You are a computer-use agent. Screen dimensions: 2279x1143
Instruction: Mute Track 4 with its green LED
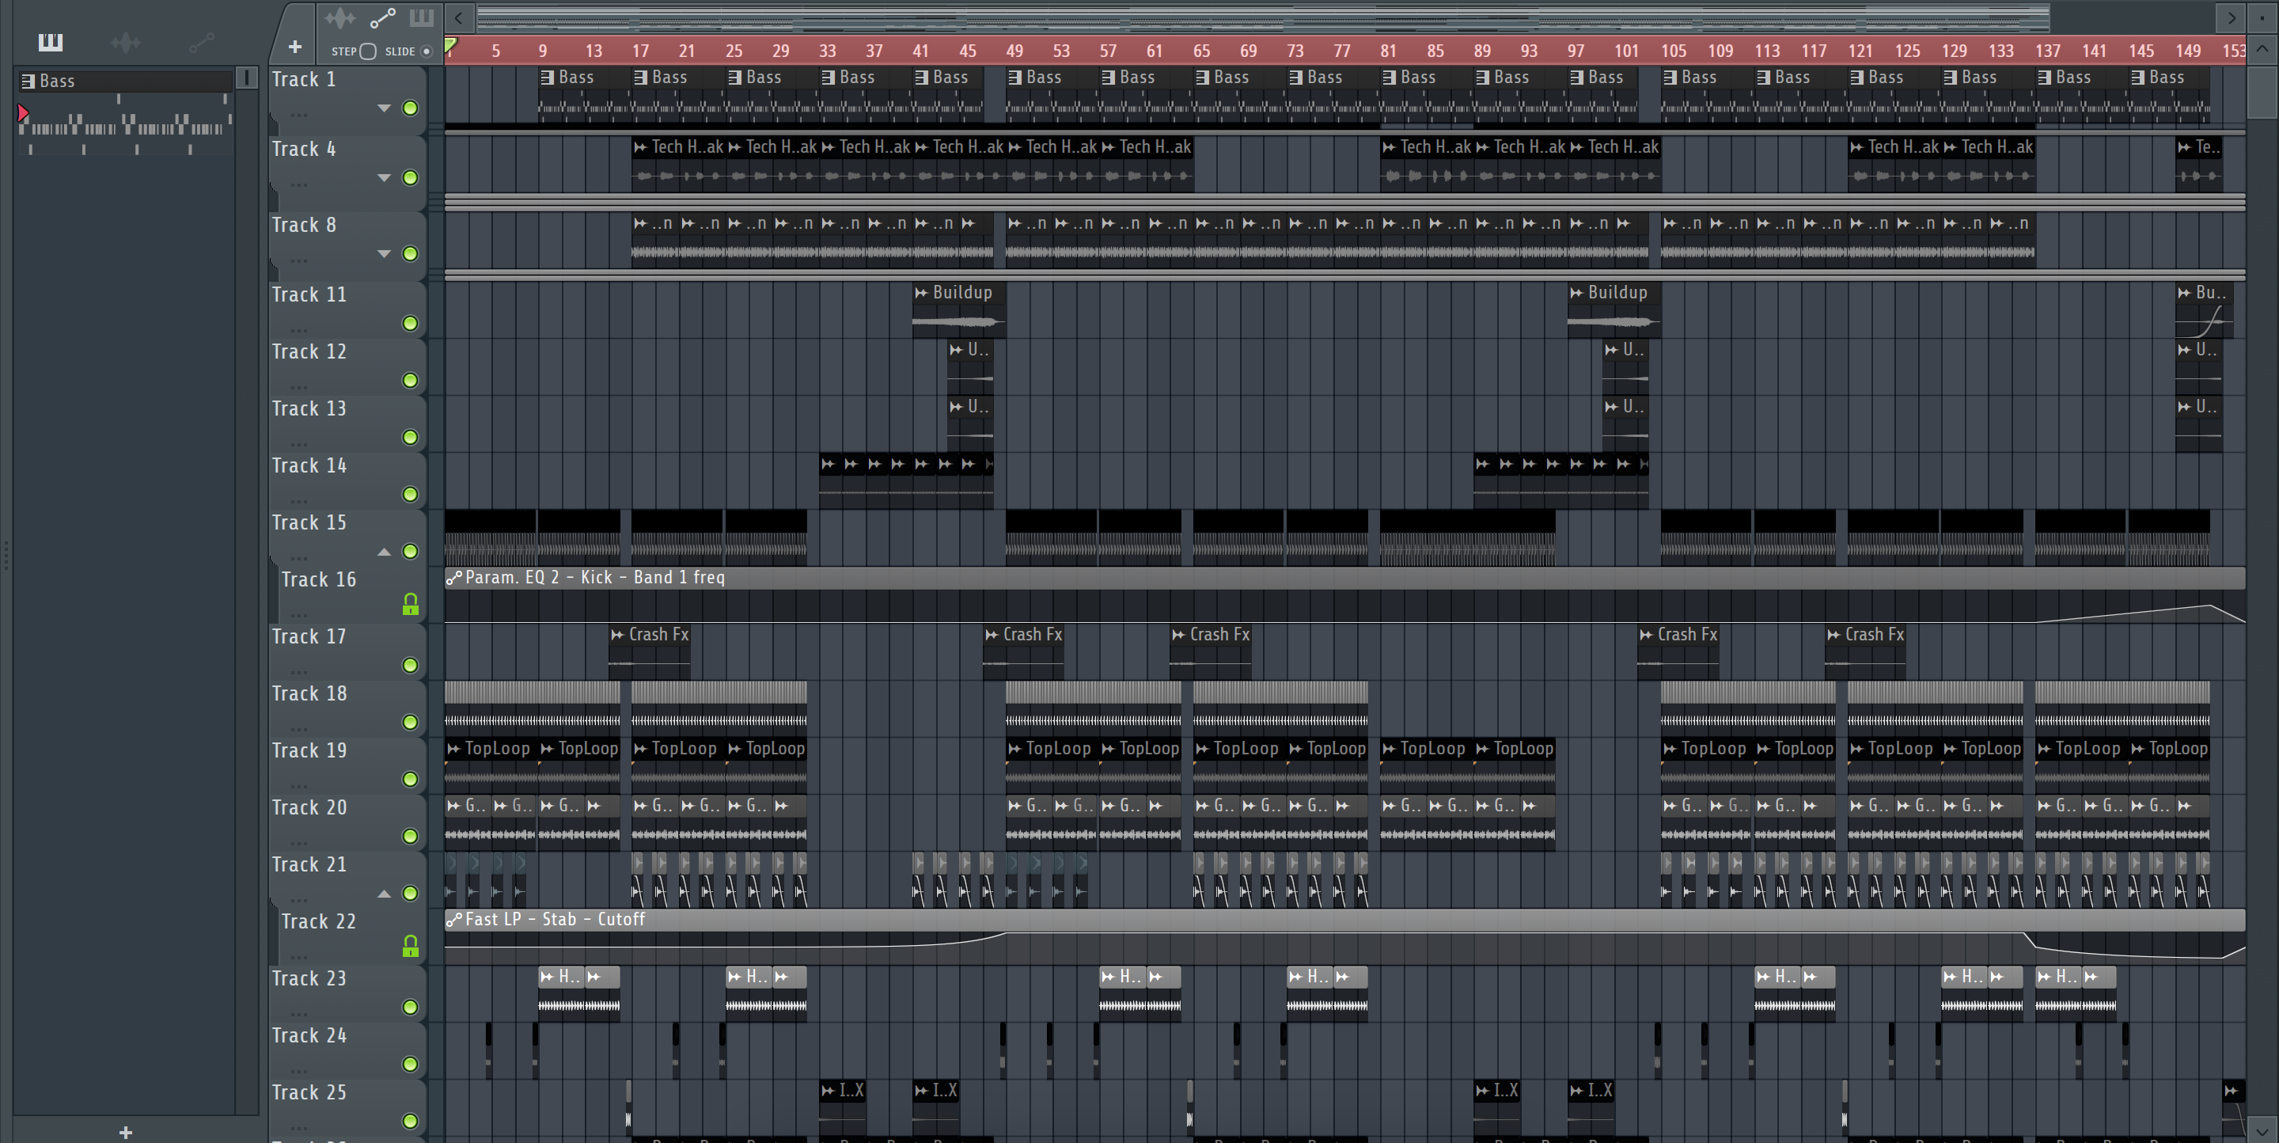[411, 178]
